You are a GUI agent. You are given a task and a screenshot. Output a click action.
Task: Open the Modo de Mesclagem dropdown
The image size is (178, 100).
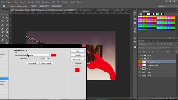39,55
